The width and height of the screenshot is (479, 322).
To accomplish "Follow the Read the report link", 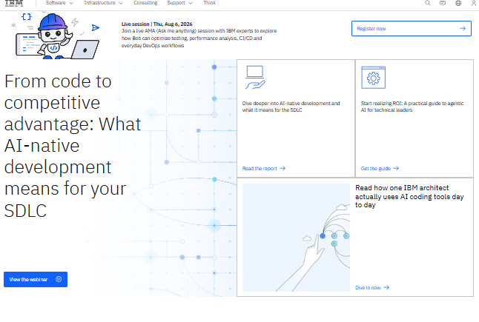I will point(264,168).
